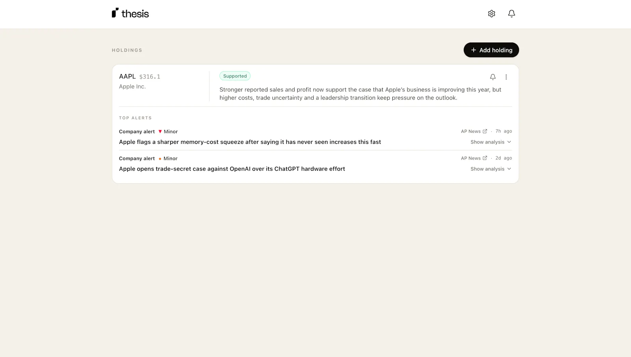Viewport: 631px width, 357px height.
Task: Toggle alerts bell on the AAPL card
Action: pos(493,77)
